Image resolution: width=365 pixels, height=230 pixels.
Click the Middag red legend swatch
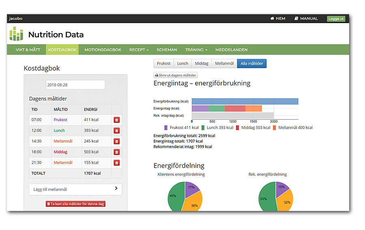click(x=237, y=128)
